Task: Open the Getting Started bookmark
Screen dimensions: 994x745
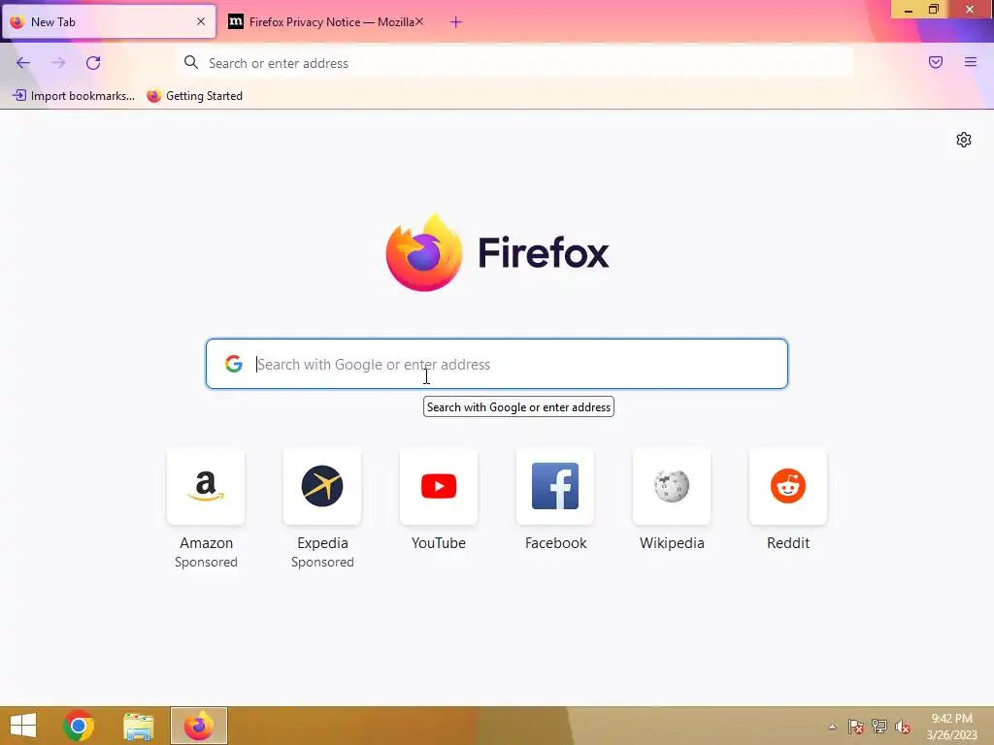Action: tap(194, 96)
